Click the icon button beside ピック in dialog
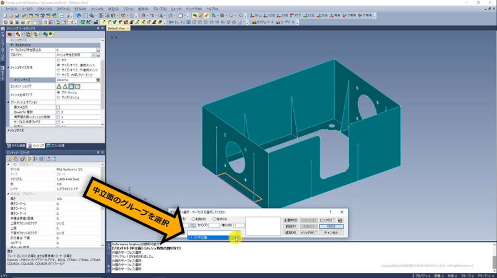The height and width of the screenshot is (278, 497). (x=340, y=220)
